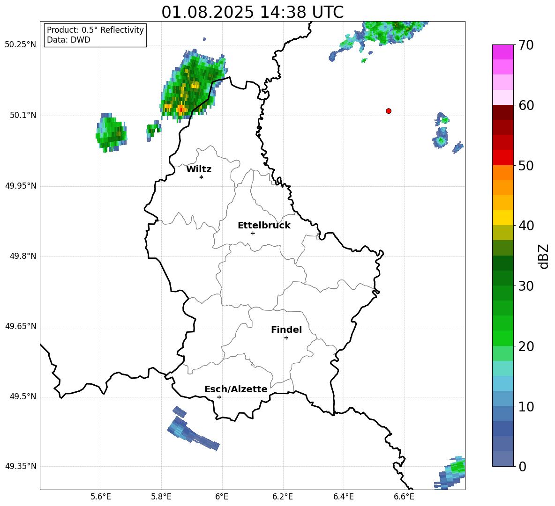Screen dimensions: 555x506
Task: Click the Wiltz station cross marker
Action: [x=202, y=177]
